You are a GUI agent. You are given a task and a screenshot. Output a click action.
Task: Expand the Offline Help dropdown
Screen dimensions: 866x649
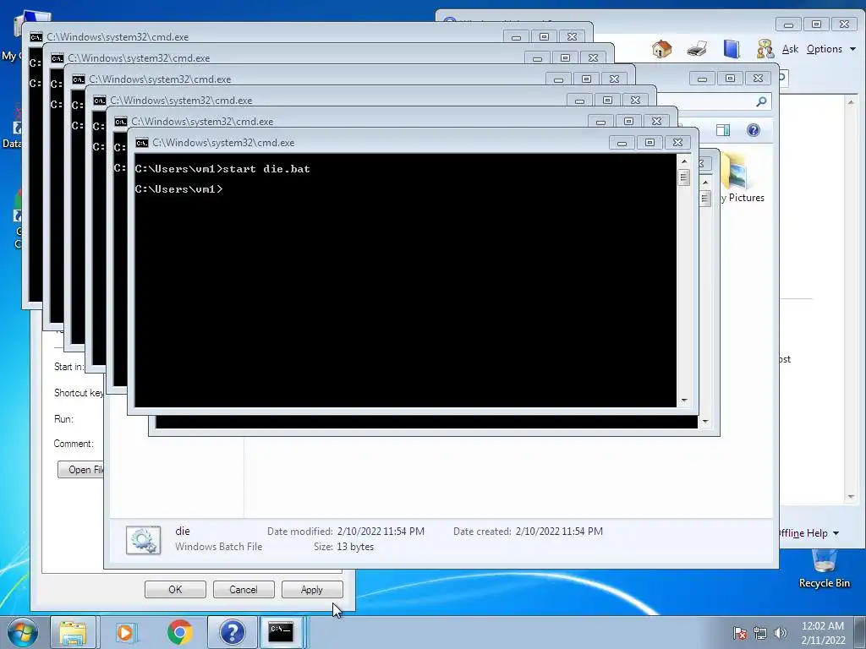[x=809, y=533]
